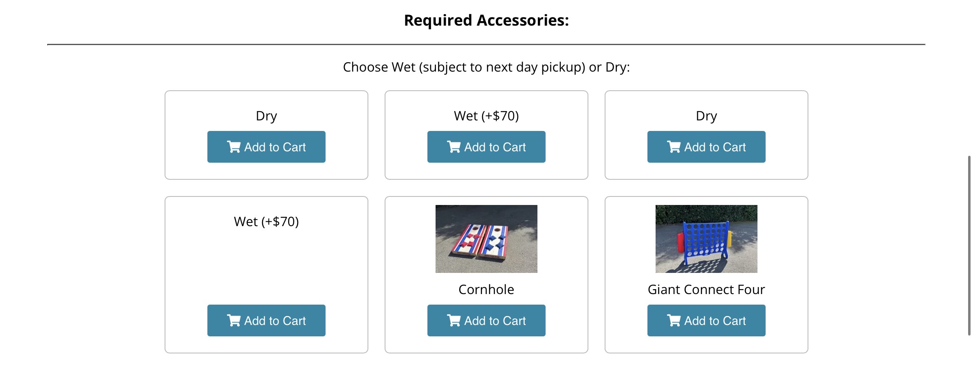This screenshot has height=388, width=973.
Task: Open the Giant Connect Four photo
Action: click(x=706, y=239)
